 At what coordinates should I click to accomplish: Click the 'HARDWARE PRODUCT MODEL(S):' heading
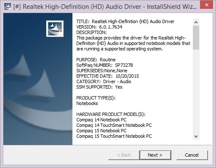click(111, 114)
